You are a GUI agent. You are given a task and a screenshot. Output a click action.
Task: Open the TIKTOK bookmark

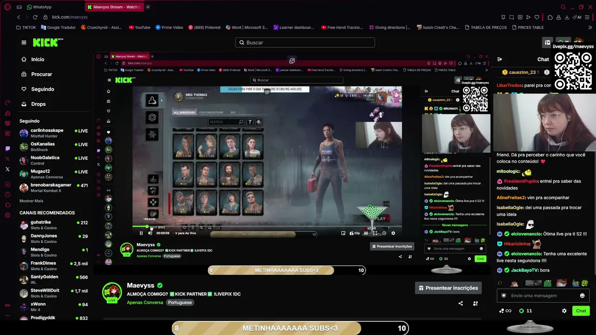pyautogui.click(x=26, y=27)
